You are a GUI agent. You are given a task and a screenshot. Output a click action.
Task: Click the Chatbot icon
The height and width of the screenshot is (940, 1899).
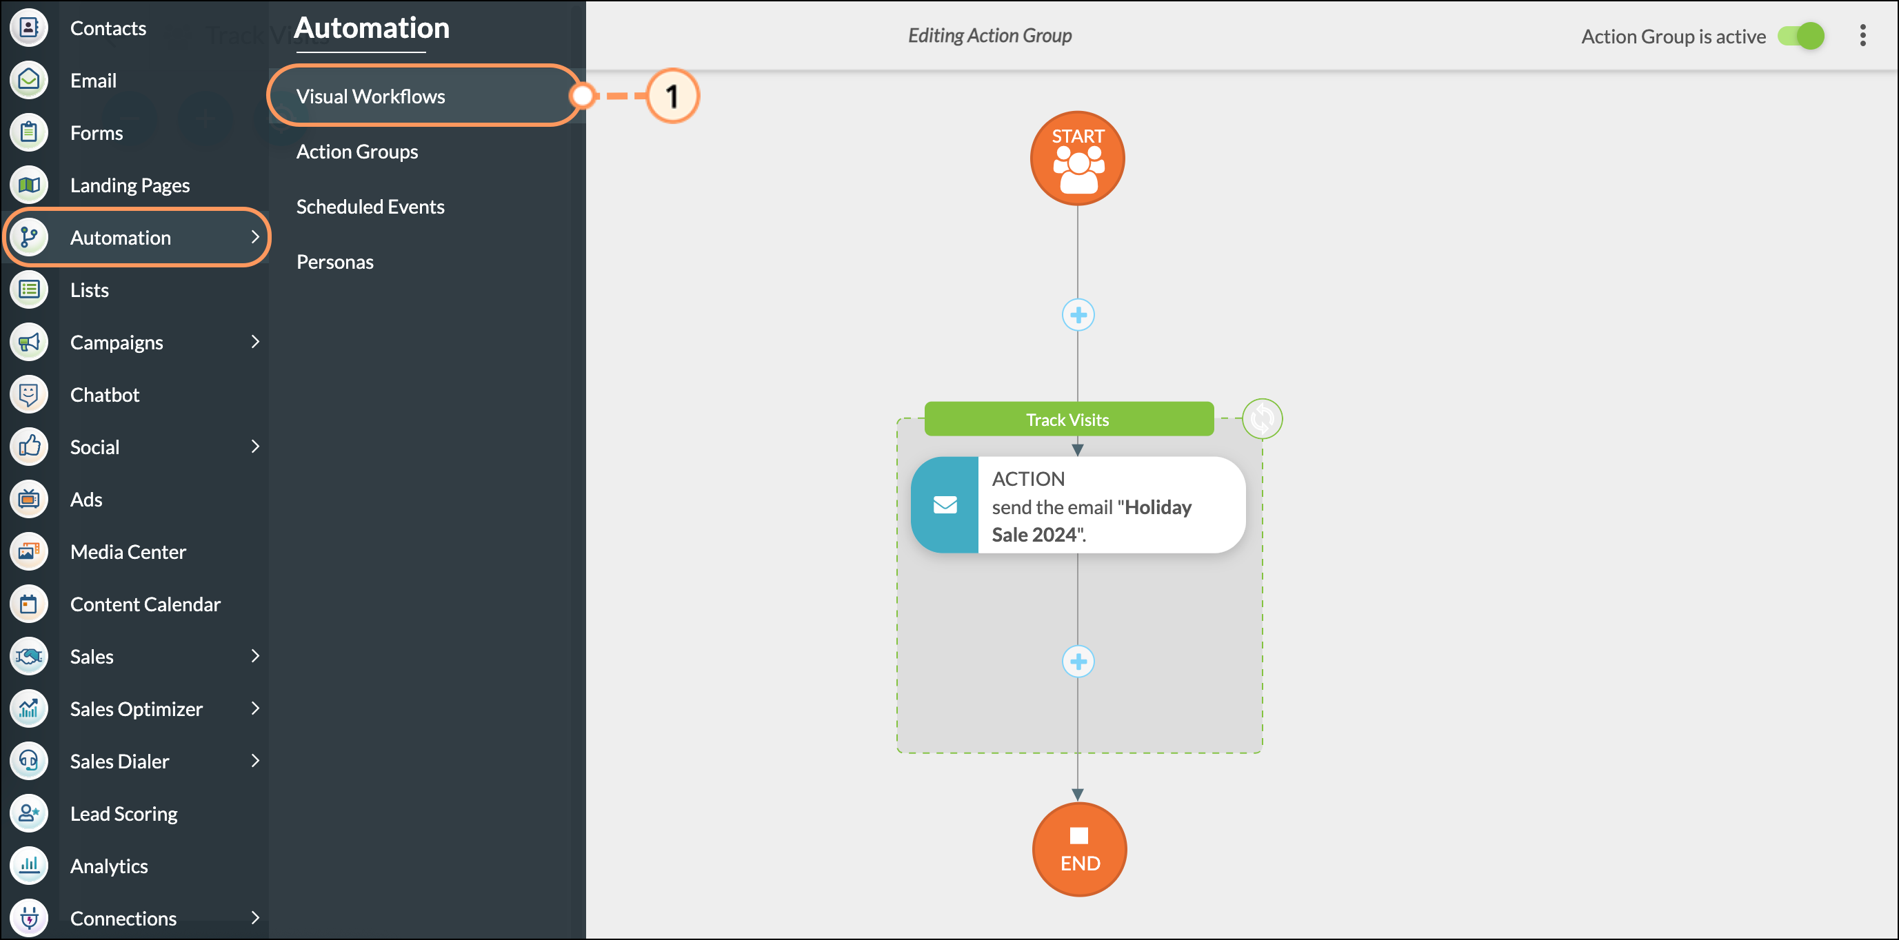tap(29, 394)
